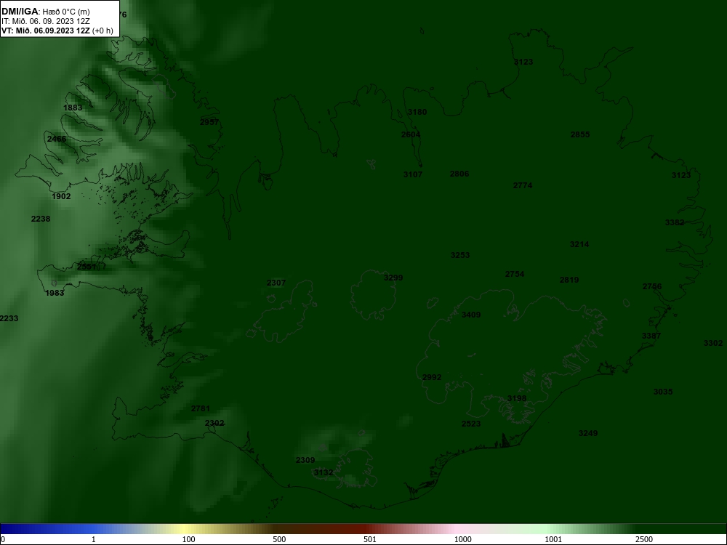Click the 3249 height value
Screen dimensions: 727x545
pos(588,433)
